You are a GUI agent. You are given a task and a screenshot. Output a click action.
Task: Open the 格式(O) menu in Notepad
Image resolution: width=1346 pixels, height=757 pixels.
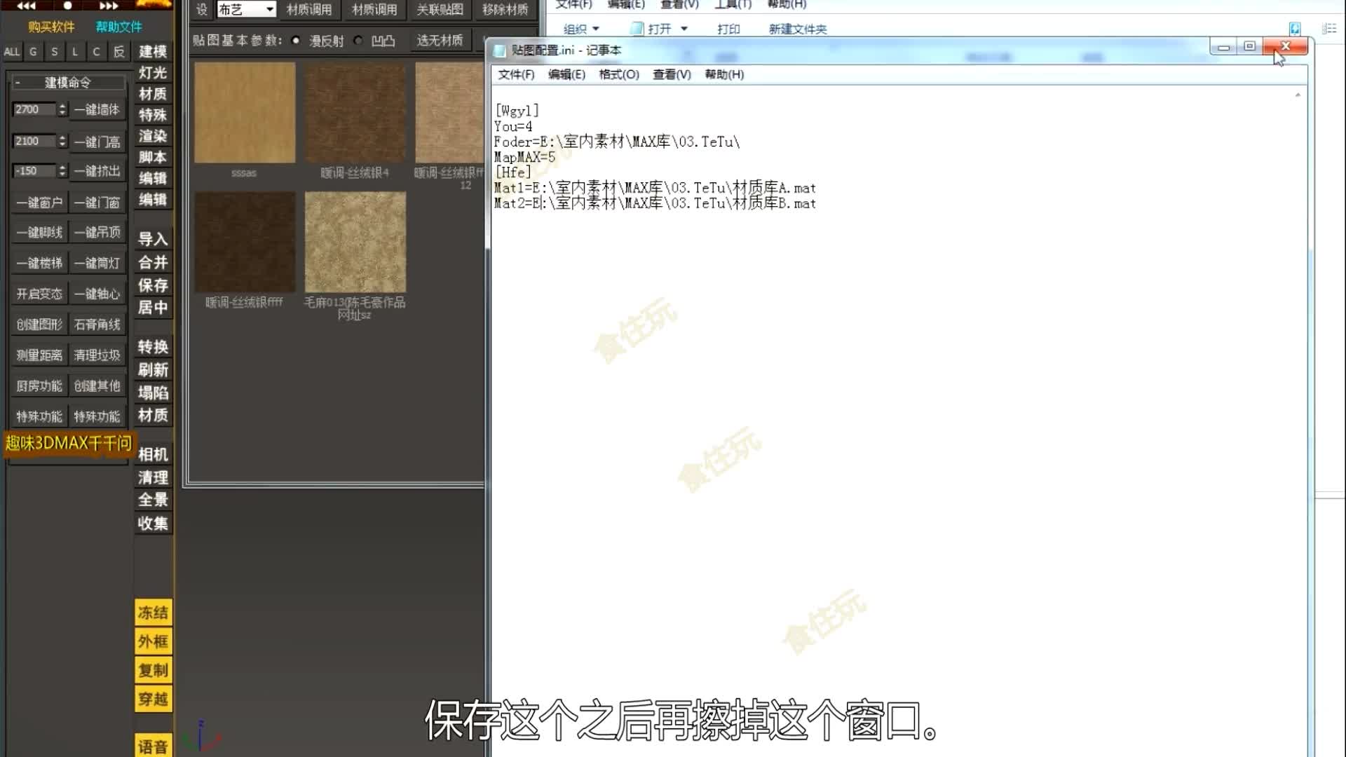coord(620,75)
